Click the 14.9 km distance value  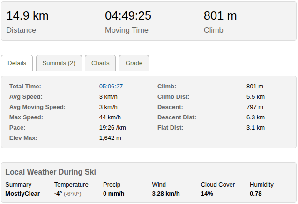[x=27, y=15]
